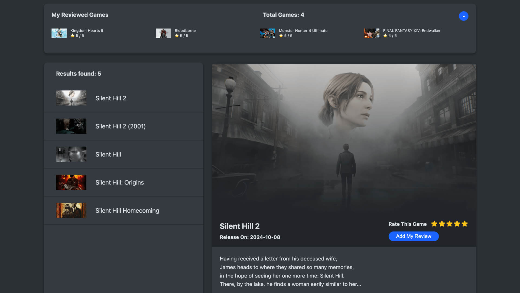Click the Rate This Game label

click(x=408, y=224)
